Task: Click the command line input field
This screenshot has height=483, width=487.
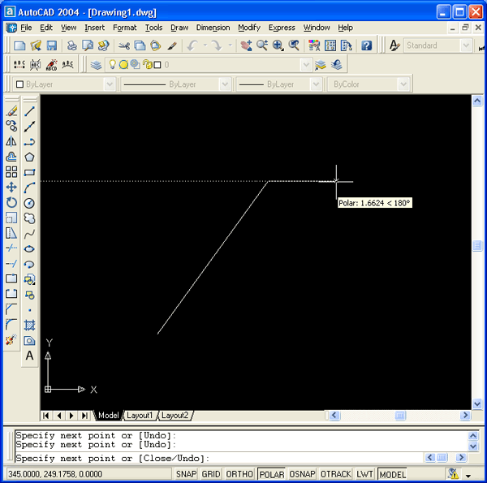Action: (x=243, y=459)
